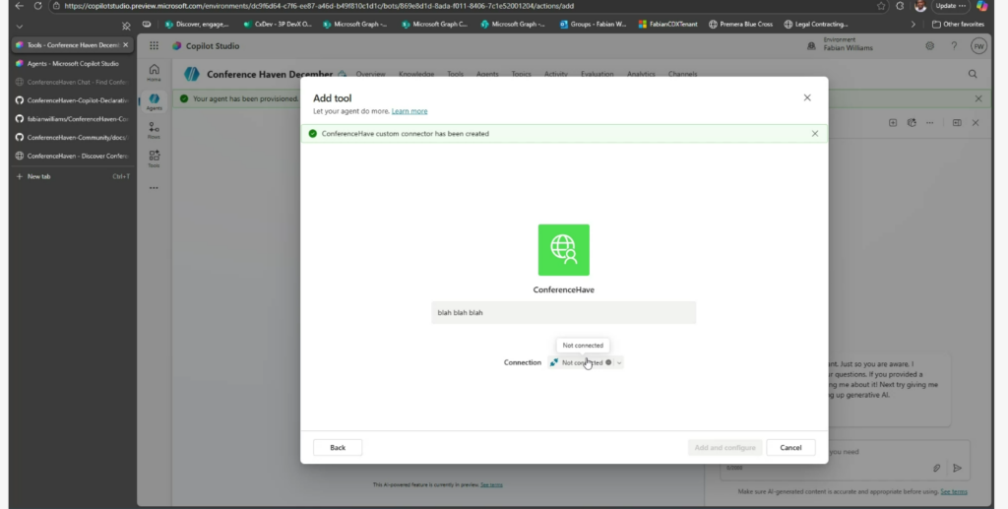Switch to the Agents tab
This screenshot has height=509, width=1008.
pyautogui.click(x=487, y=74)
